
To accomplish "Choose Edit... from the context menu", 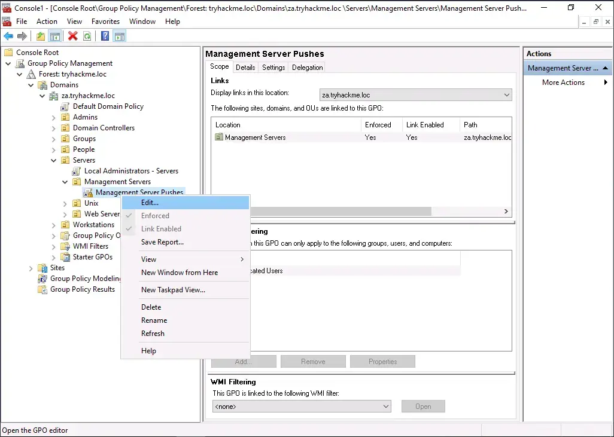I will click(x=186, y=203).
